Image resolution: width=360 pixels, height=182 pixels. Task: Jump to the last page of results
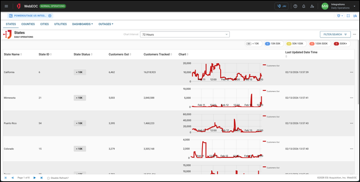click(x=41, y=178)
